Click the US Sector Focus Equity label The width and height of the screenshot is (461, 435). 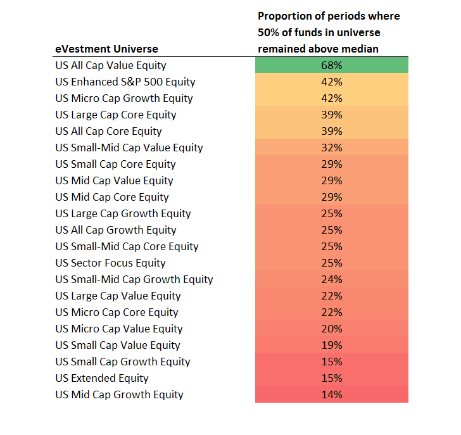[x=110, y=263]
